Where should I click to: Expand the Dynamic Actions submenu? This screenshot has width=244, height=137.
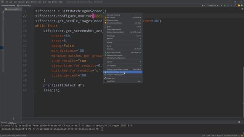point(123,20)
